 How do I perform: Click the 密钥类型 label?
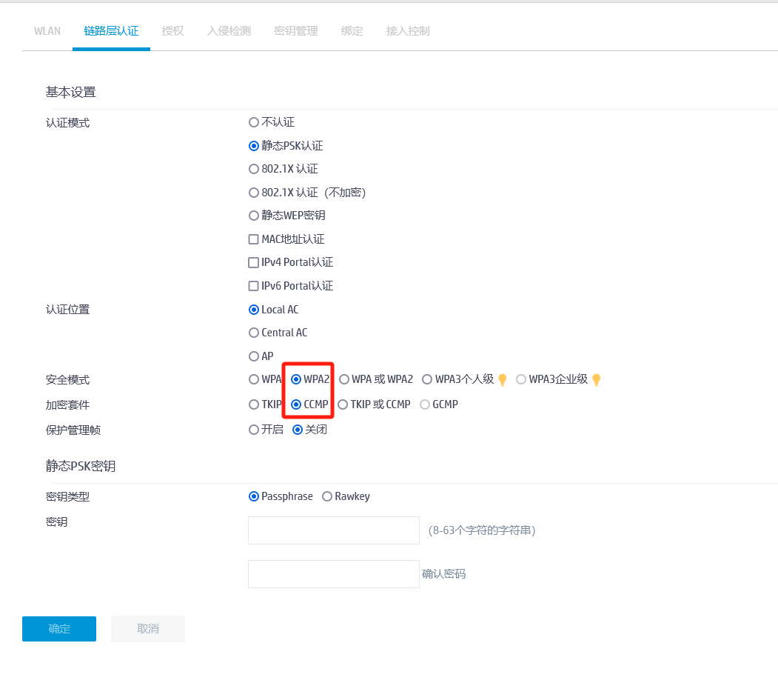coord(68,497)
